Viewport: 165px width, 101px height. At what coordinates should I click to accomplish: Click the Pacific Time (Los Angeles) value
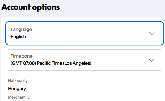[64, 63]
